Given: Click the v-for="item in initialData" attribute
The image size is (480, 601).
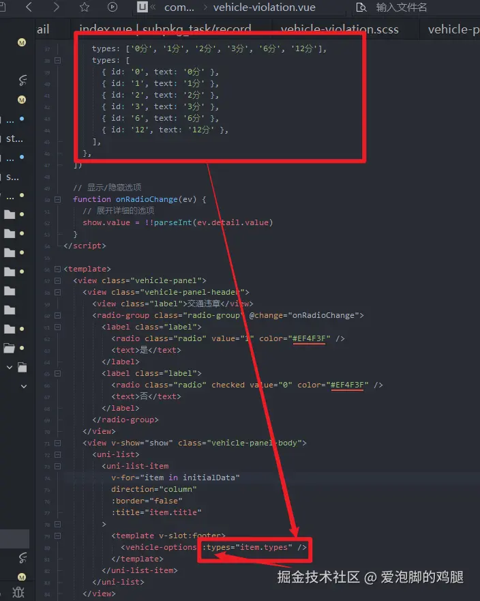Looking at the screenshot, I should 175,478.
